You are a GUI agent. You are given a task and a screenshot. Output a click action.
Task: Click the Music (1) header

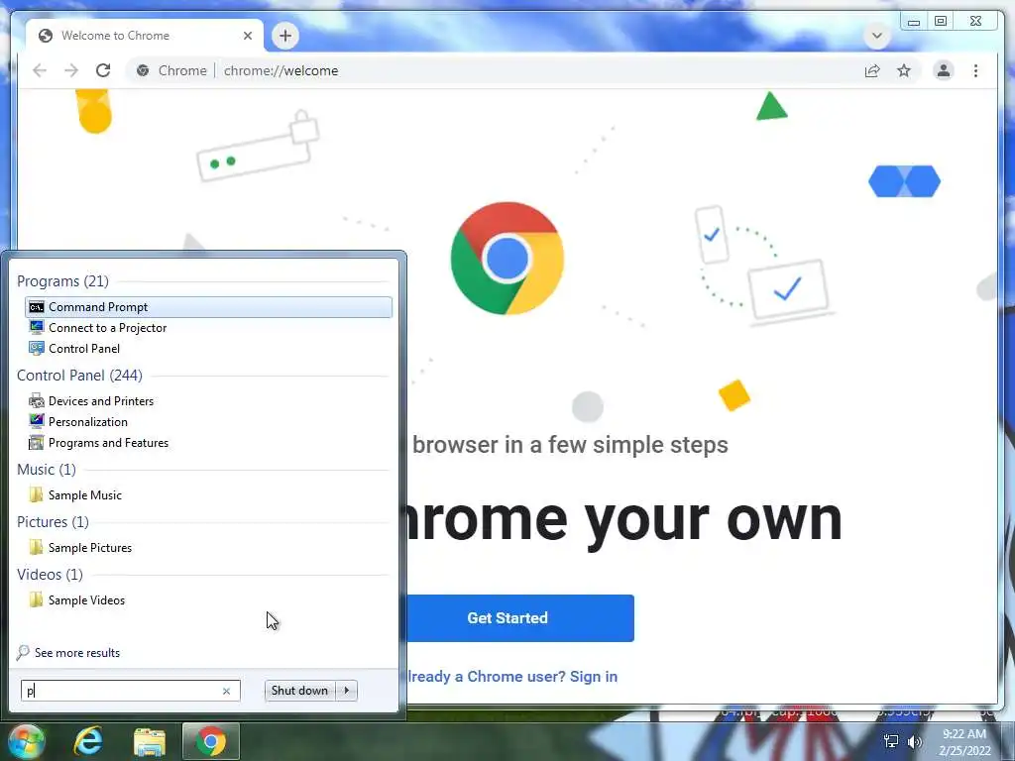coord(47,469)
